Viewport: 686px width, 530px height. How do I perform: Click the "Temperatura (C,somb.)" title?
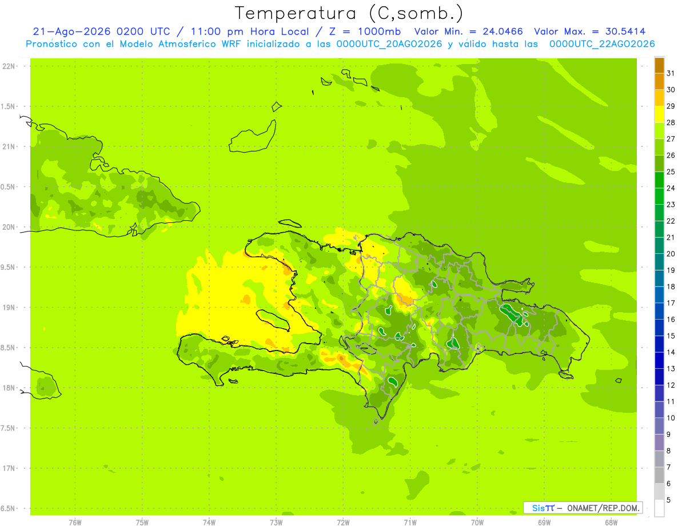349,13
